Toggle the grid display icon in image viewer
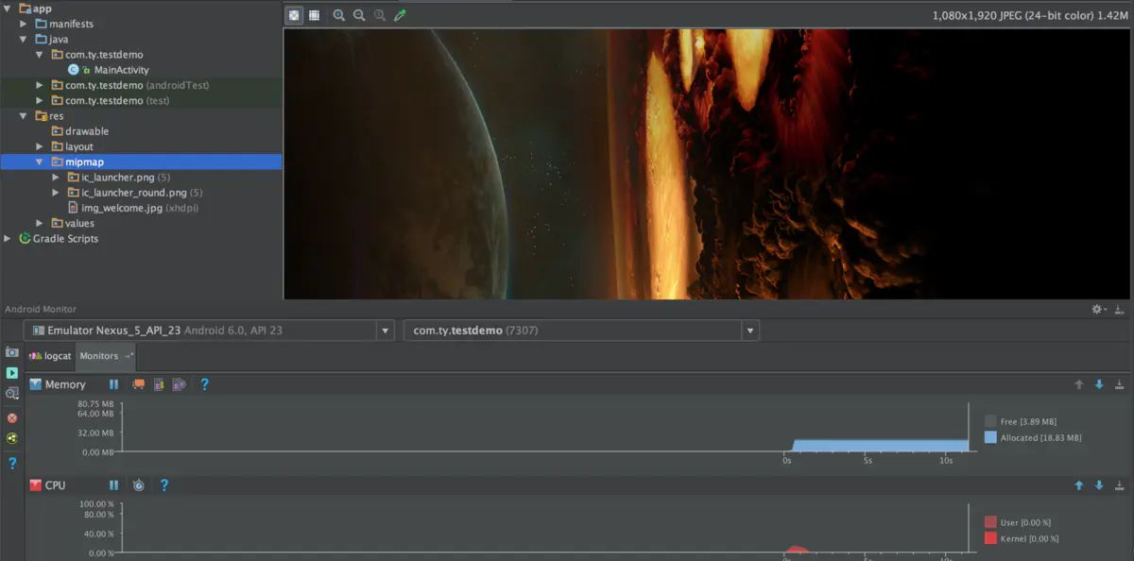Viewport: 1134px width, 561px height. 314,15
